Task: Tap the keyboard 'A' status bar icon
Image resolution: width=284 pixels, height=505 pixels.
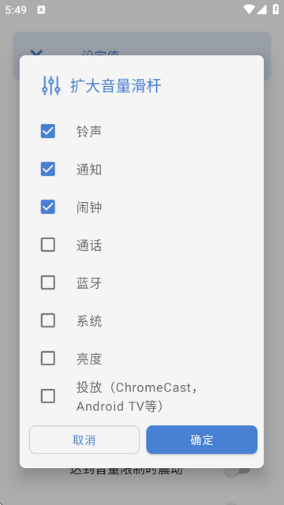Action: [41, 10]
